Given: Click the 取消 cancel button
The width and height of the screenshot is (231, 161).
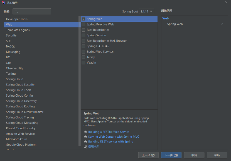Looking at the screenshot, I should [x=194, y=155].
